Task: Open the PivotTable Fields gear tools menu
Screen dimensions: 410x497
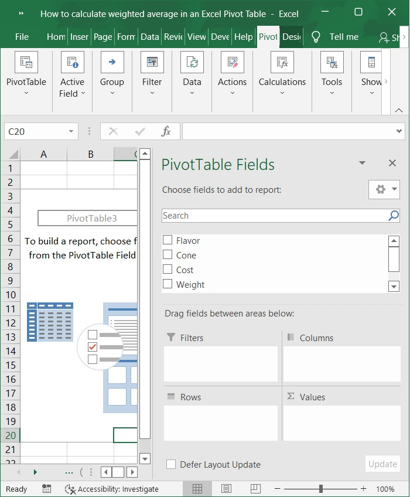Action: tap(384, 189)
